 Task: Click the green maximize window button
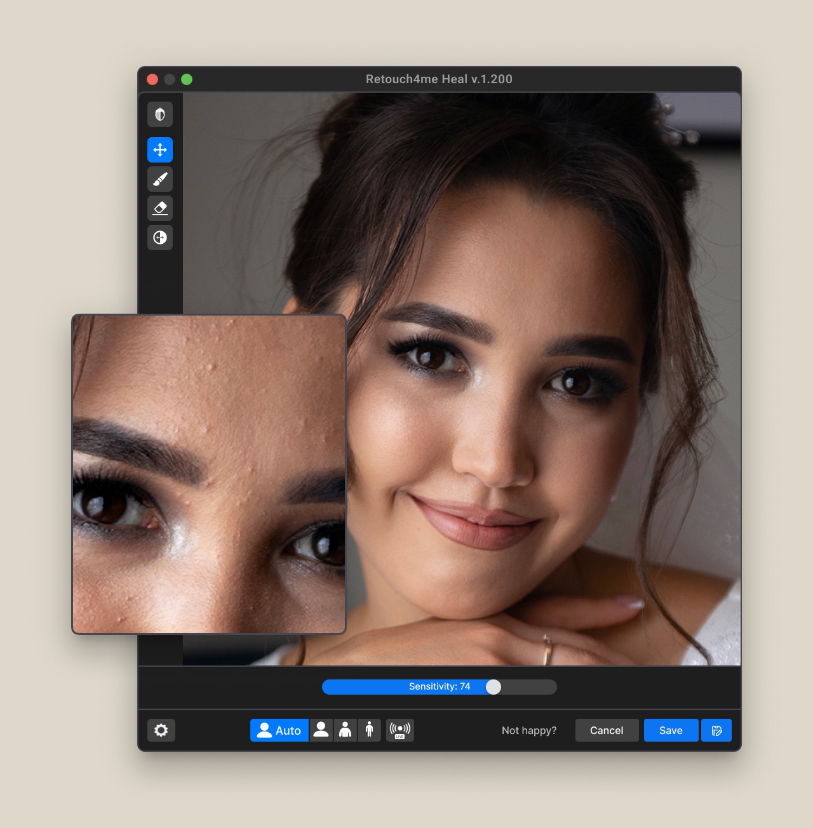click(187, 79)
